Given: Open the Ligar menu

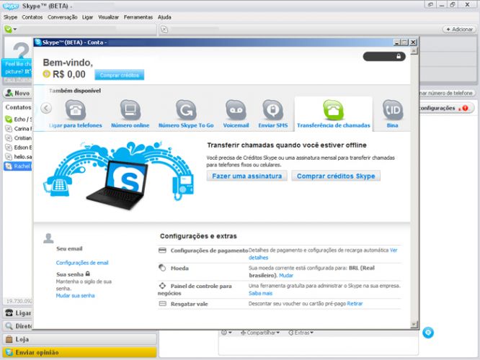Looking at the screenshot, I should click(87, 17).
